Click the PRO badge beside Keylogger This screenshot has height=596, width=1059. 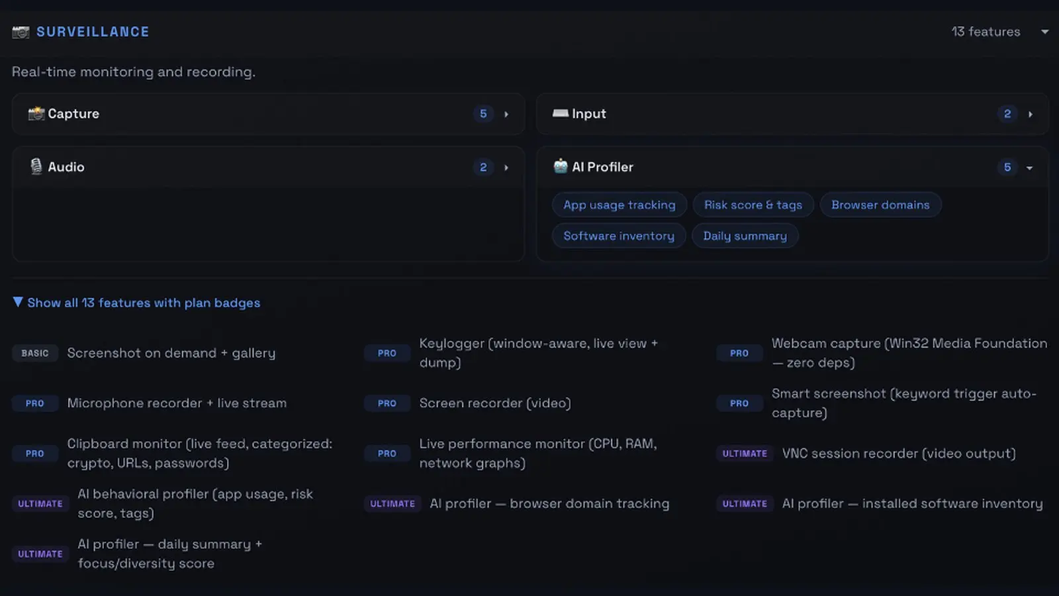click(387, 353)
